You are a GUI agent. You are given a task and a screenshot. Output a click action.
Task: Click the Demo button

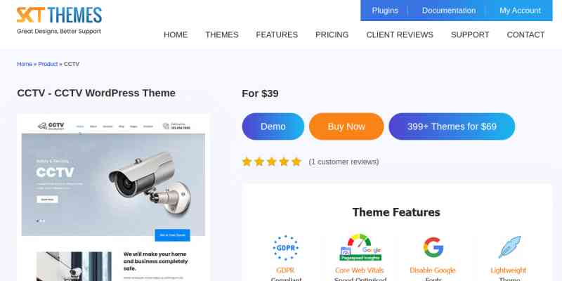click(273, 126)
